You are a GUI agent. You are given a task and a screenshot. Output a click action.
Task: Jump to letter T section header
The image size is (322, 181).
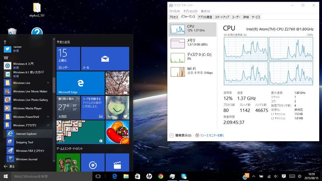pyautogui.click(x=5, y=43)
